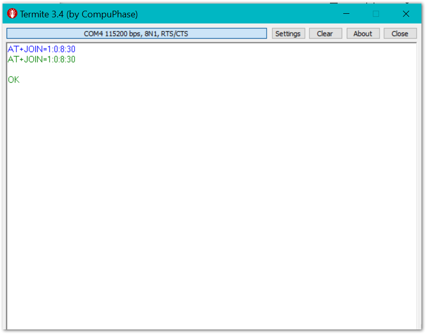Click the green OK response text
The image size is (426, 334).
14,80
